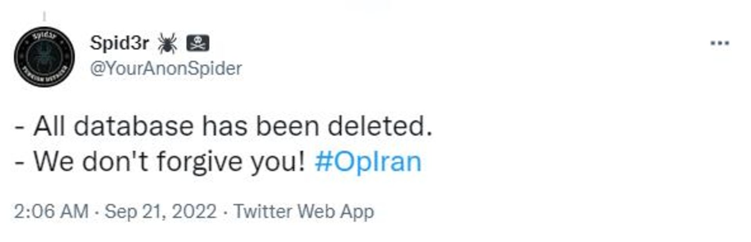The image size is (751, 242).
Task: Open the Spid3r display name
Action: [x=119, y=43]
